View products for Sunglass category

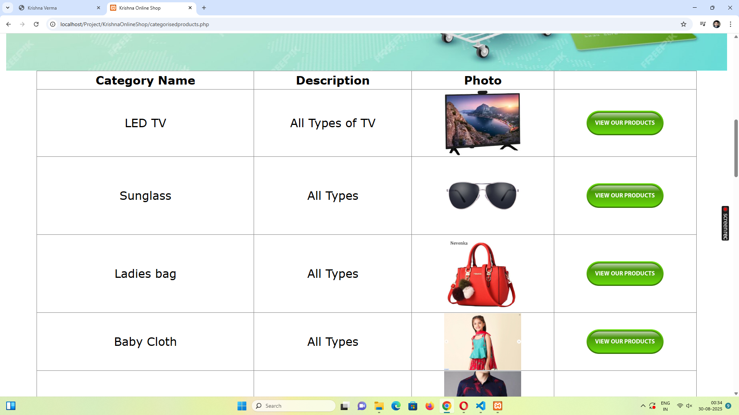(625, 196)
